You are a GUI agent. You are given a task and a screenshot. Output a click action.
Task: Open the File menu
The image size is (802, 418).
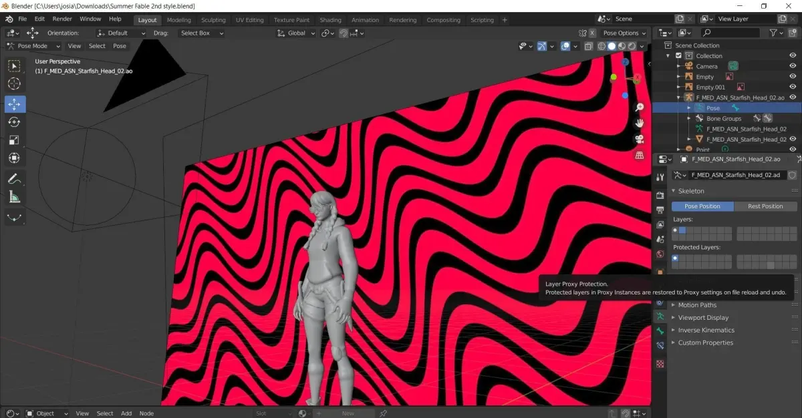coord(23,19)
